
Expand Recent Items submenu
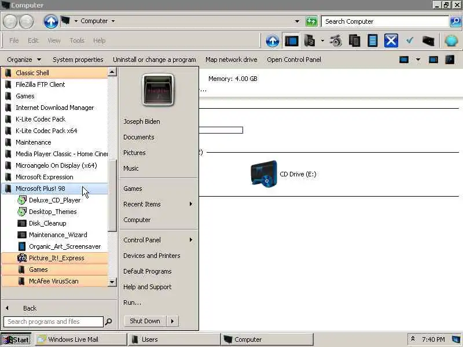191,204
